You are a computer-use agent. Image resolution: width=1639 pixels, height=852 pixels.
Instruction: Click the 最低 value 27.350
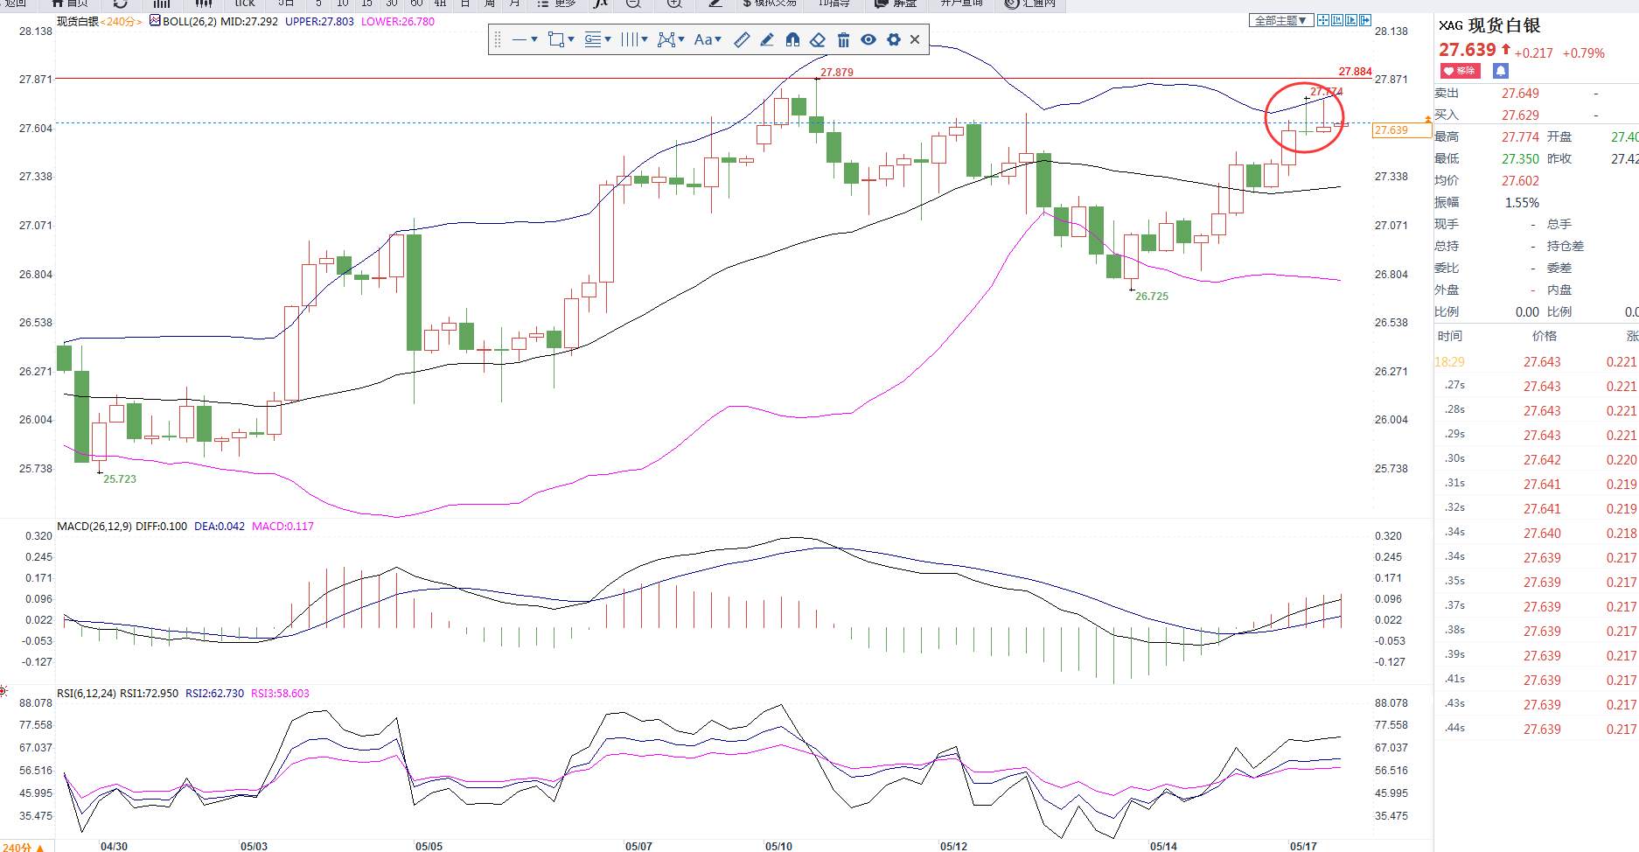1520,159
